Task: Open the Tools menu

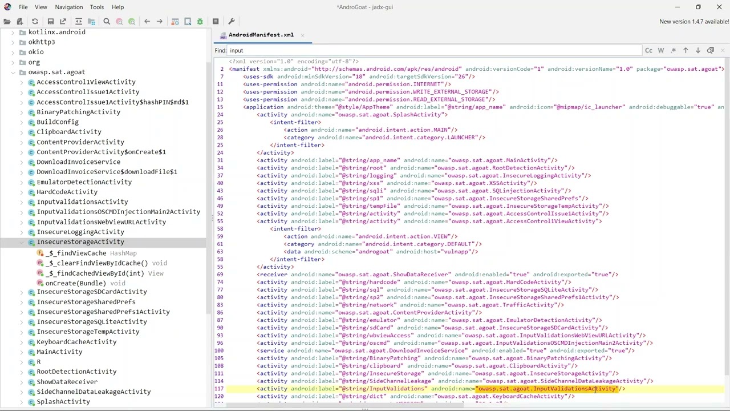Action: [x=97, y=7]
